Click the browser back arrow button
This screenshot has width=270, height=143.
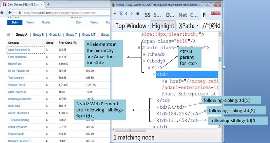[10, 13]
